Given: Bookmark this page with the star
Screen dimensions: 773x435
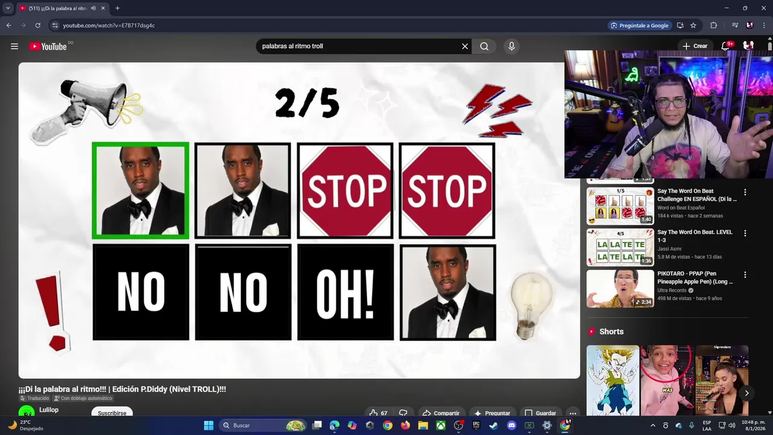Looking at the screenshot, I should (x=693, y=25).
